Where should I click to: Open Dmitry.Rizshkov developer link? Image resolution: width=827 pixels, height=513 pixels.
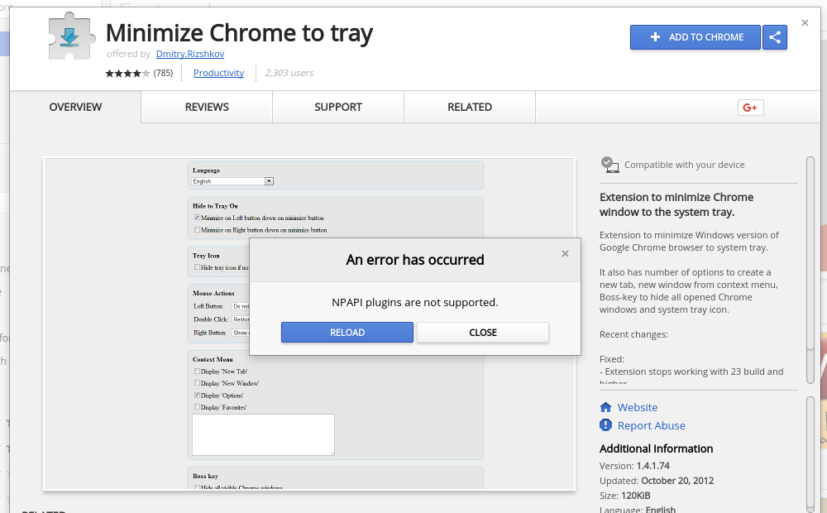point(190,54)
